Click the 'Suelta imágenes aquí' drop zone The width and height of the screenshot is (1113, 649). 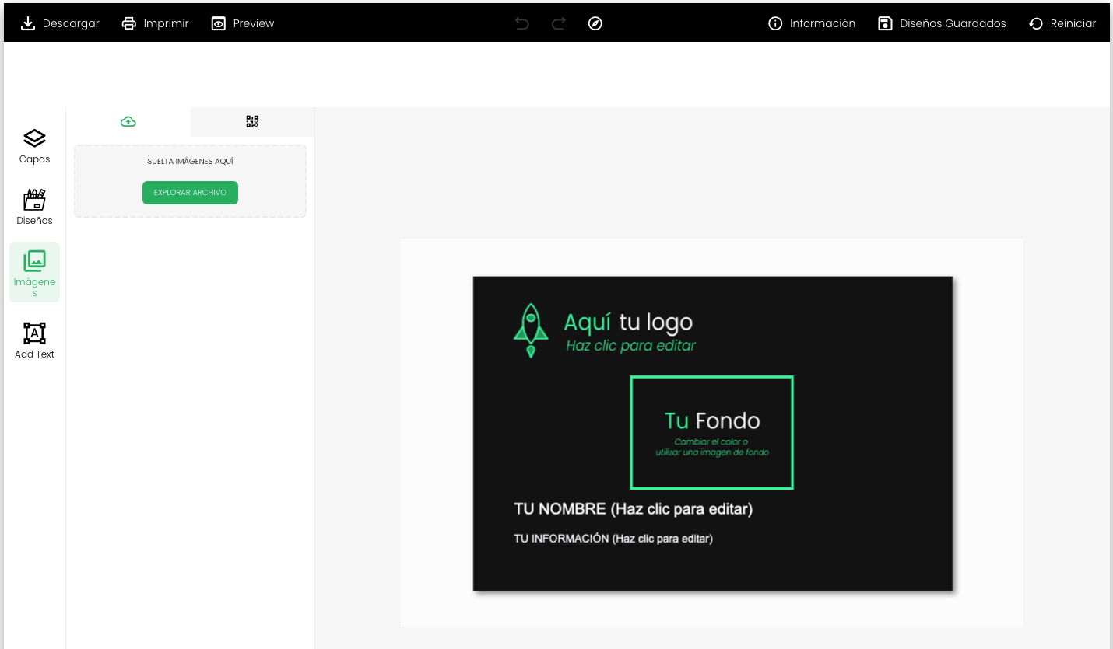190,162
